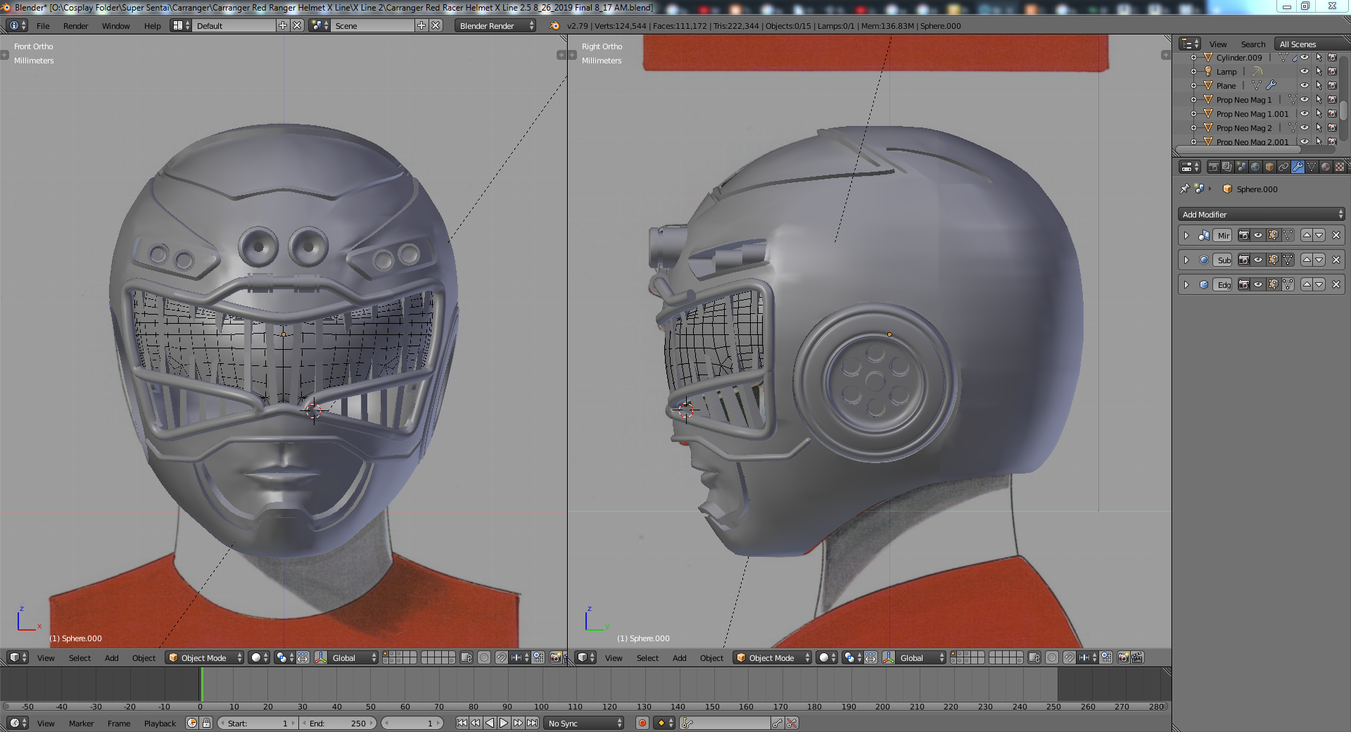Open the Marker menu in the timeline
Viewport: 1351px width, 732px height.
click(81, 724)
